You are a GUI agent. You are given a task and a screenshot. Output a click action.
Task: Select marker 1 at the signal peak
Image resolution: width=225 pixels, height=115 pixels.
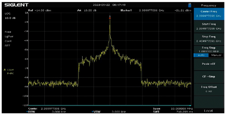click(x=110, y=17)
